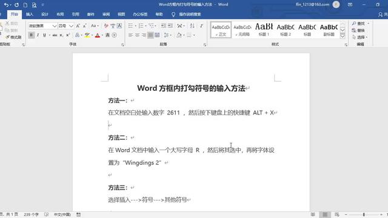Expand the Styles gallery more arrow
Screen dimensions: 388x218
[343, 36]
